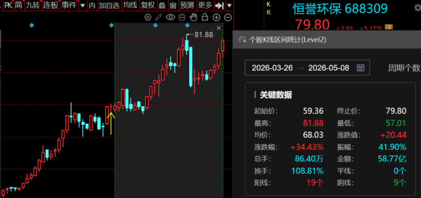The height and width of the screenshot is (198, 421).
Task: Click 平线 count 0个
Action: (x=400, y=171)
